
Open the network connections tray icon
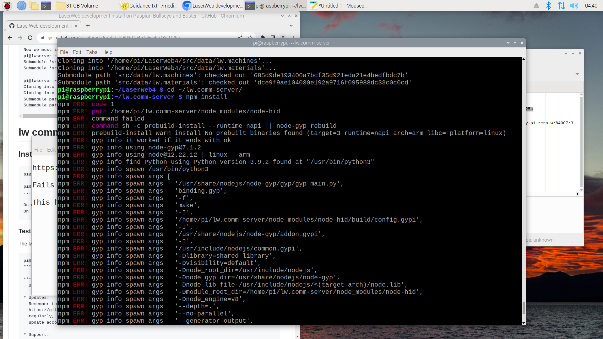(561, 6)
